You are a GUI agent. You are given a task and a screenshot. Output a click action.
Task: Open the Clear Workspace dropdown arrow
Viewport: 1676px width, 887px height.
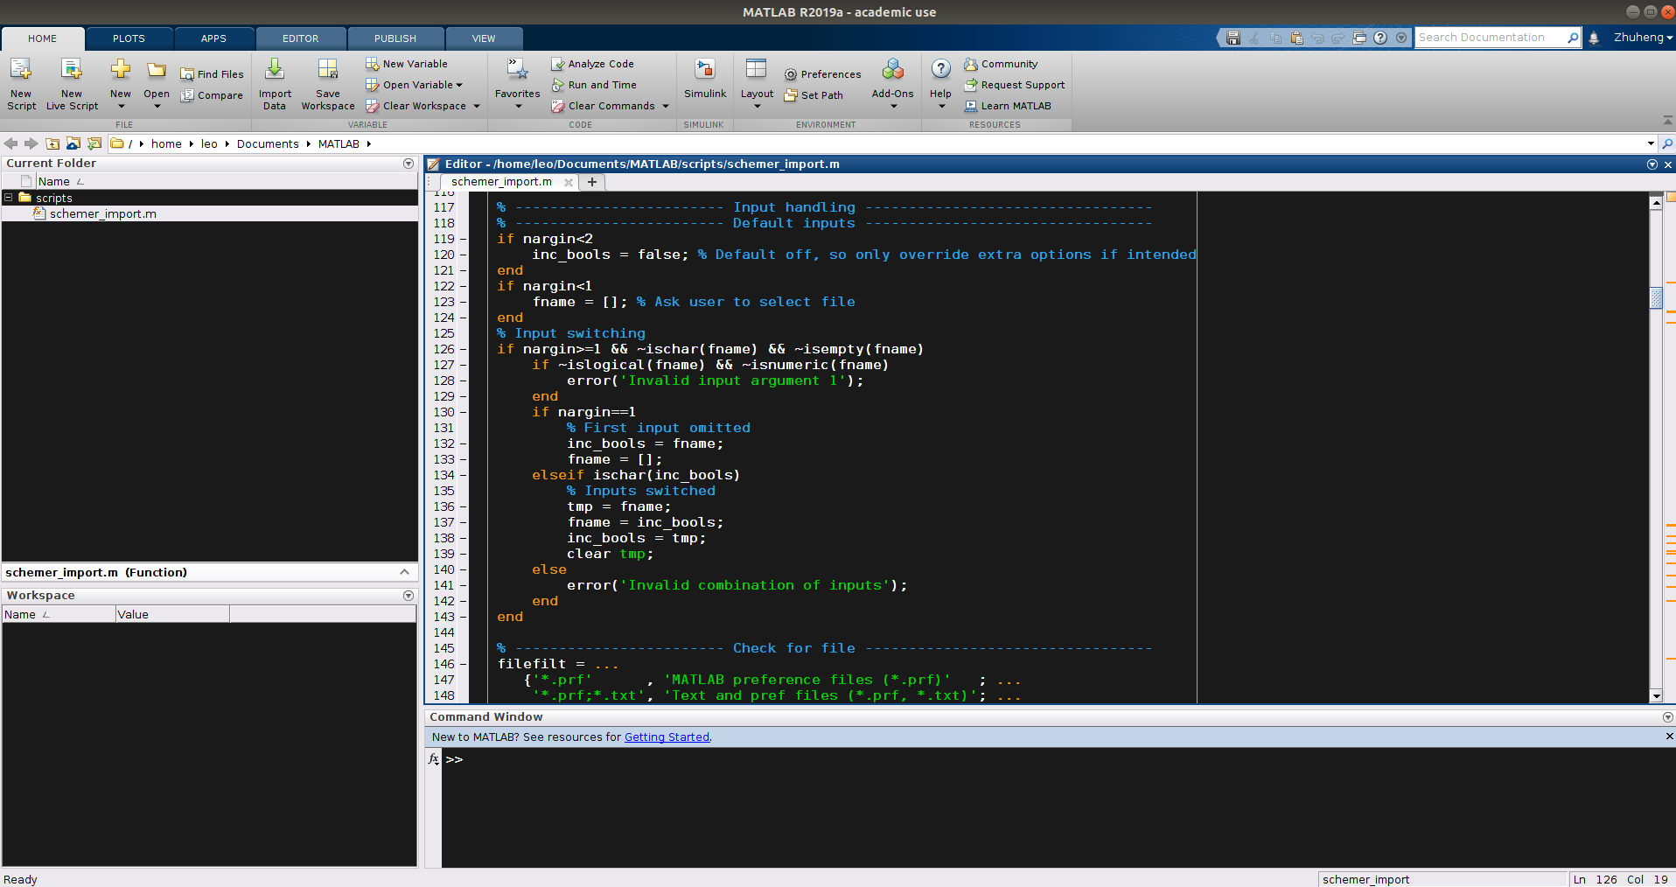[477, 106]
